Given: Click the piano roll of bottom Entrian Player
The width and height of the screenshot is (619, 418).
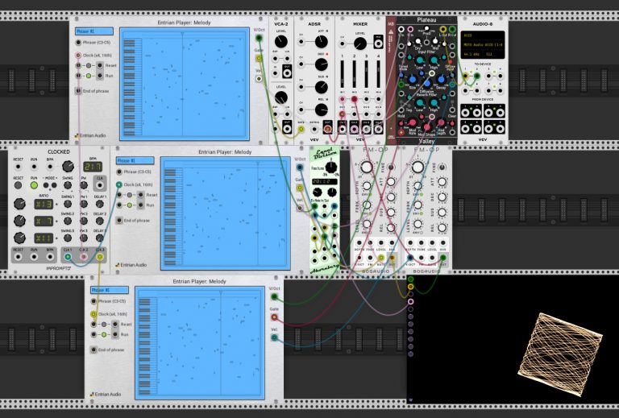Looking at the screenshot, I should tap(200, 343).
